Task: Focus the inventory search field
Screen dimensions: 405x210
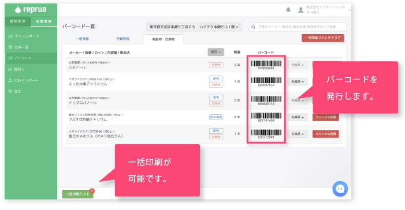Action: (x=298, y=27)
